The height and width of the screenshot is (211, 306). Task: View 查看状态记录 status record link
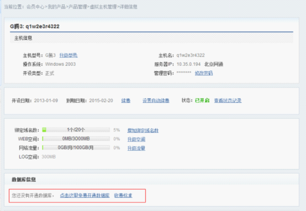[228, 101]
